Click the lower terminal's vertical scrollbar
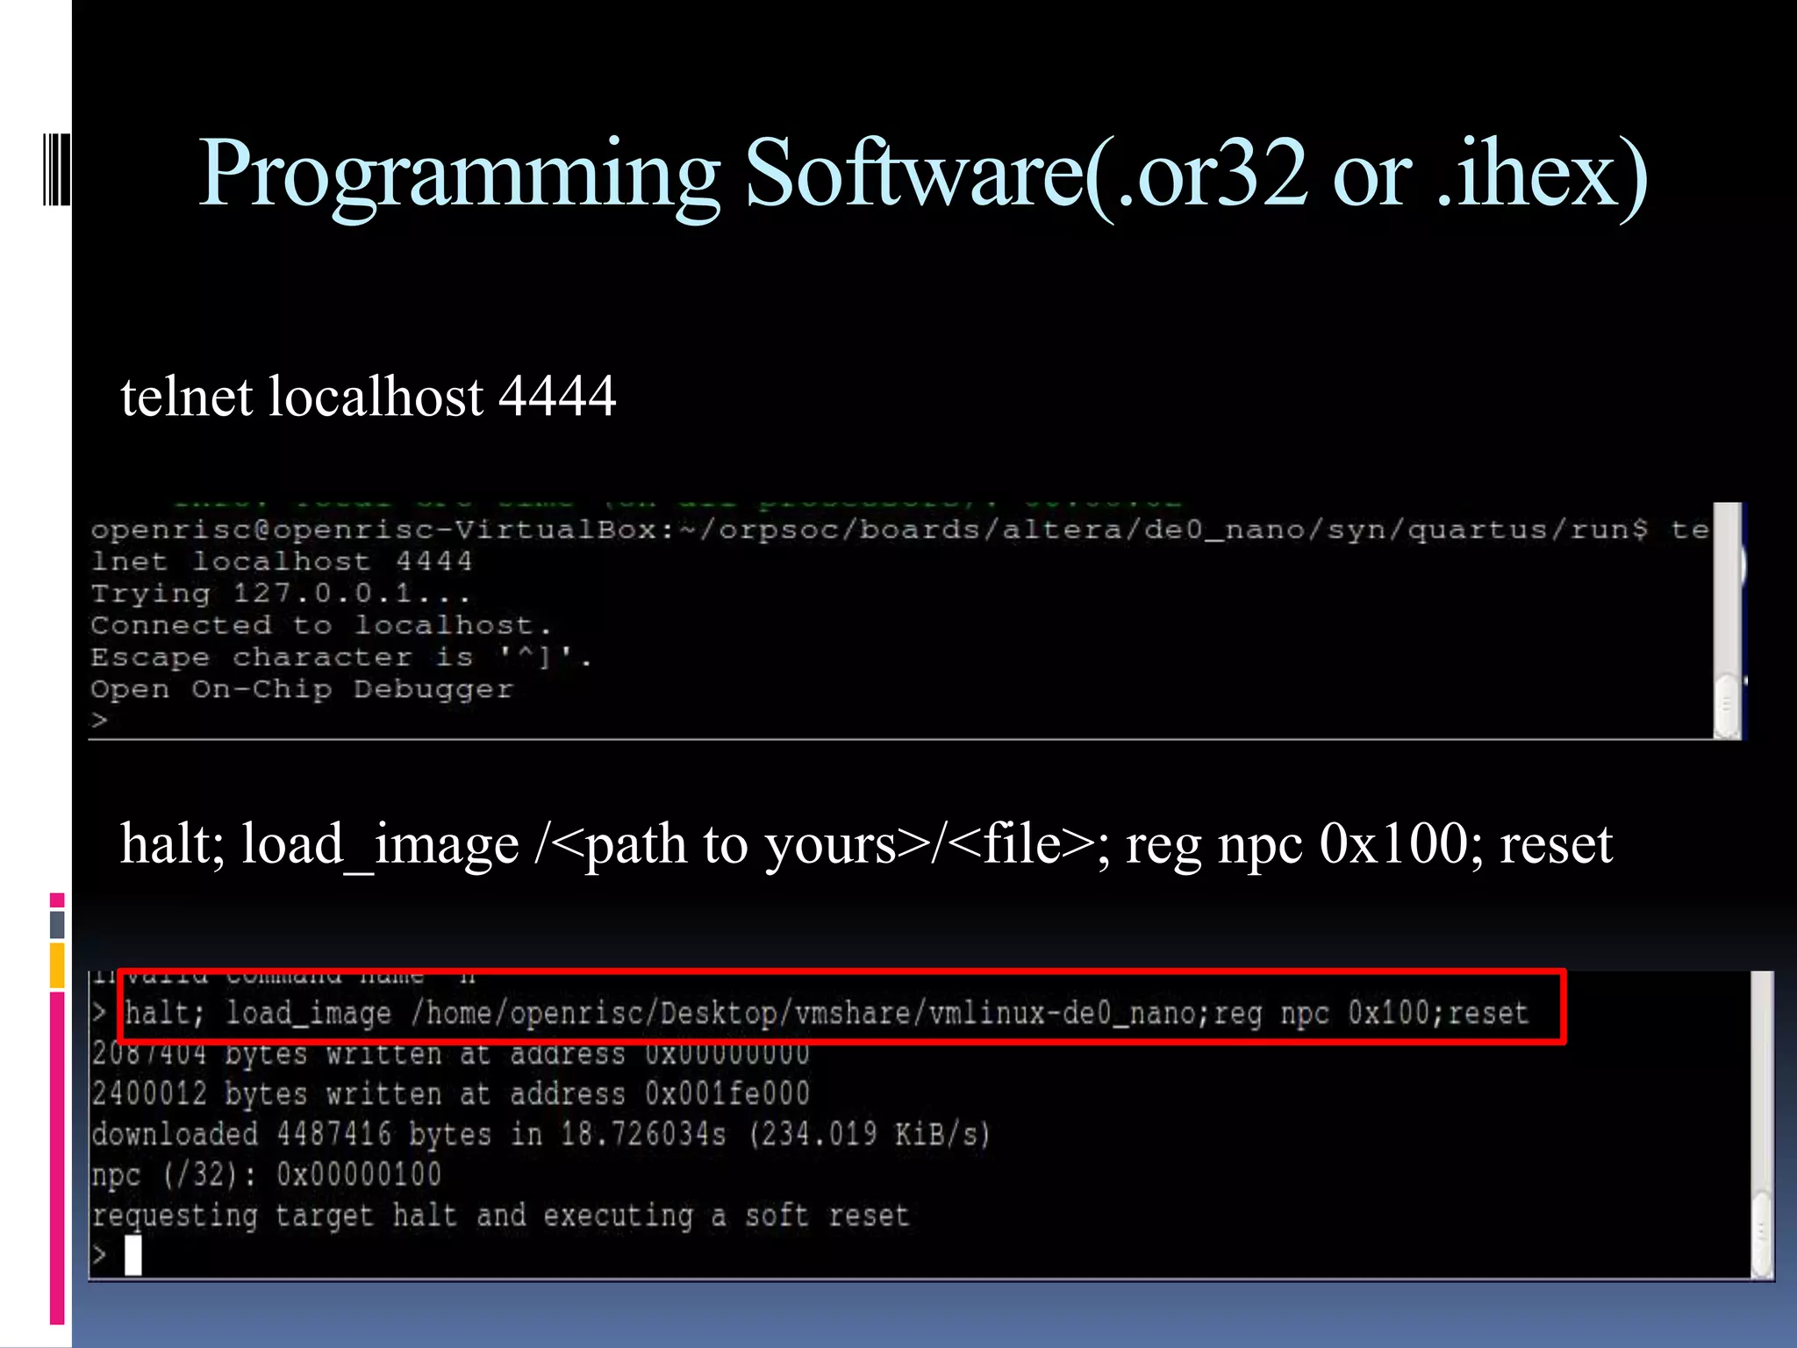The height and width of the screenshot is (1348, 1797). (1762, 1125)
